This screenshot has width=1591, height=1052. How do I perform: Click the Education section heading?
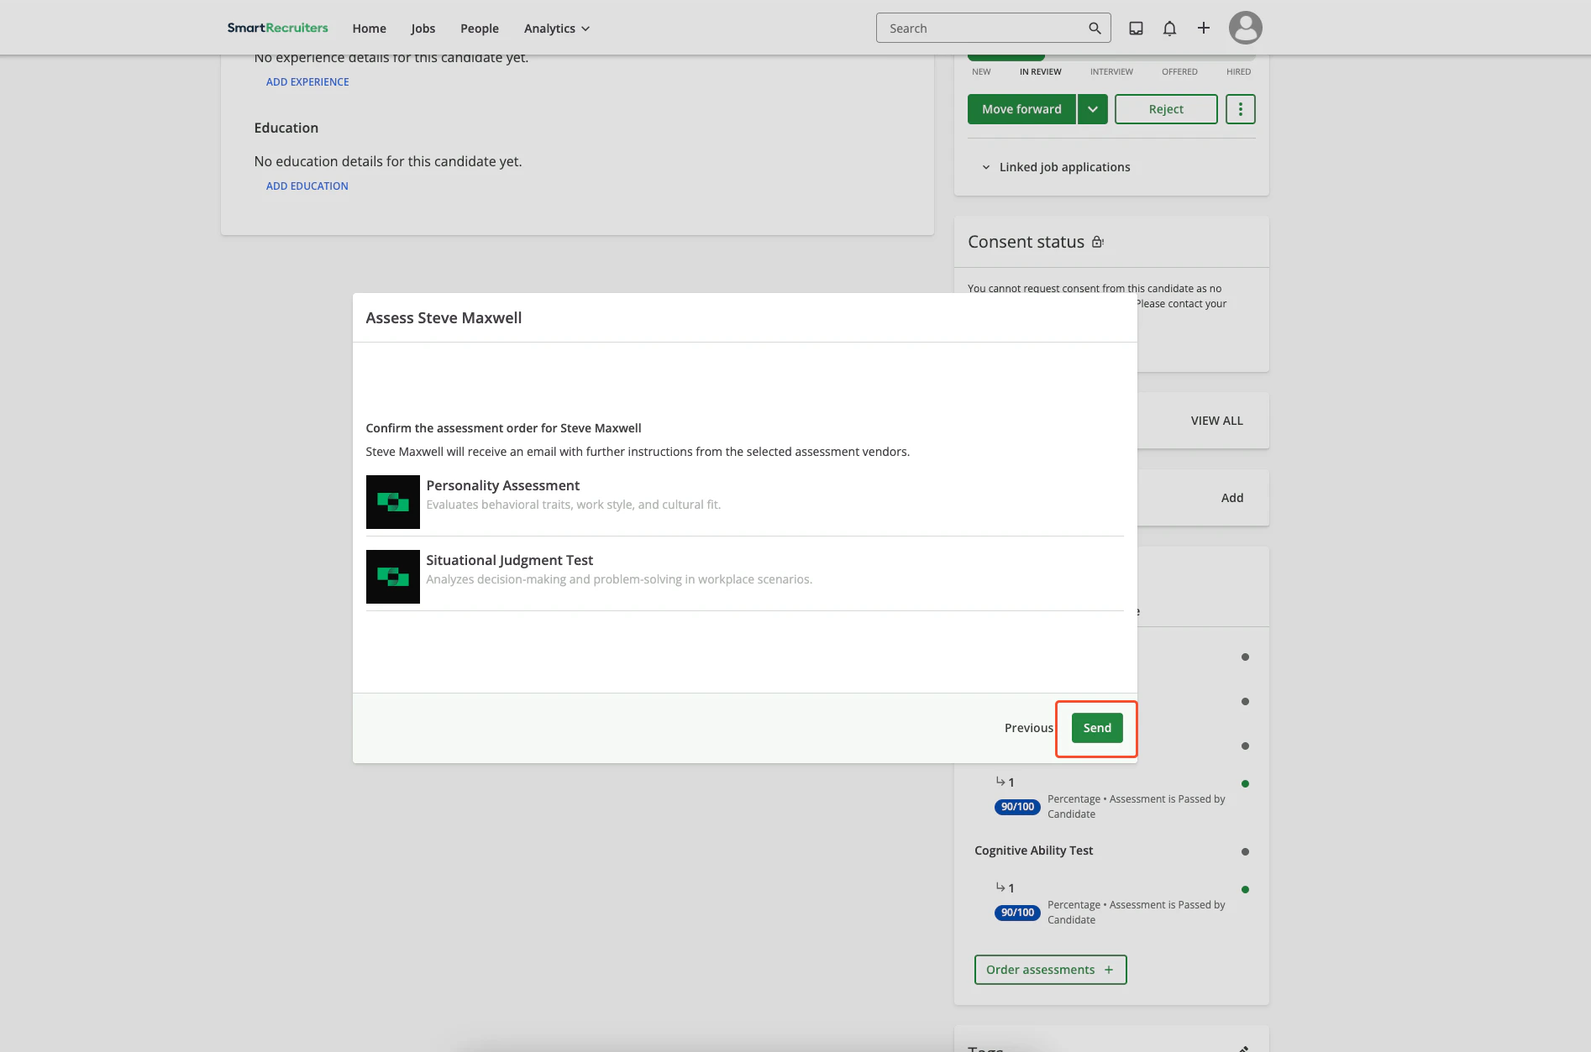(286, 128)
